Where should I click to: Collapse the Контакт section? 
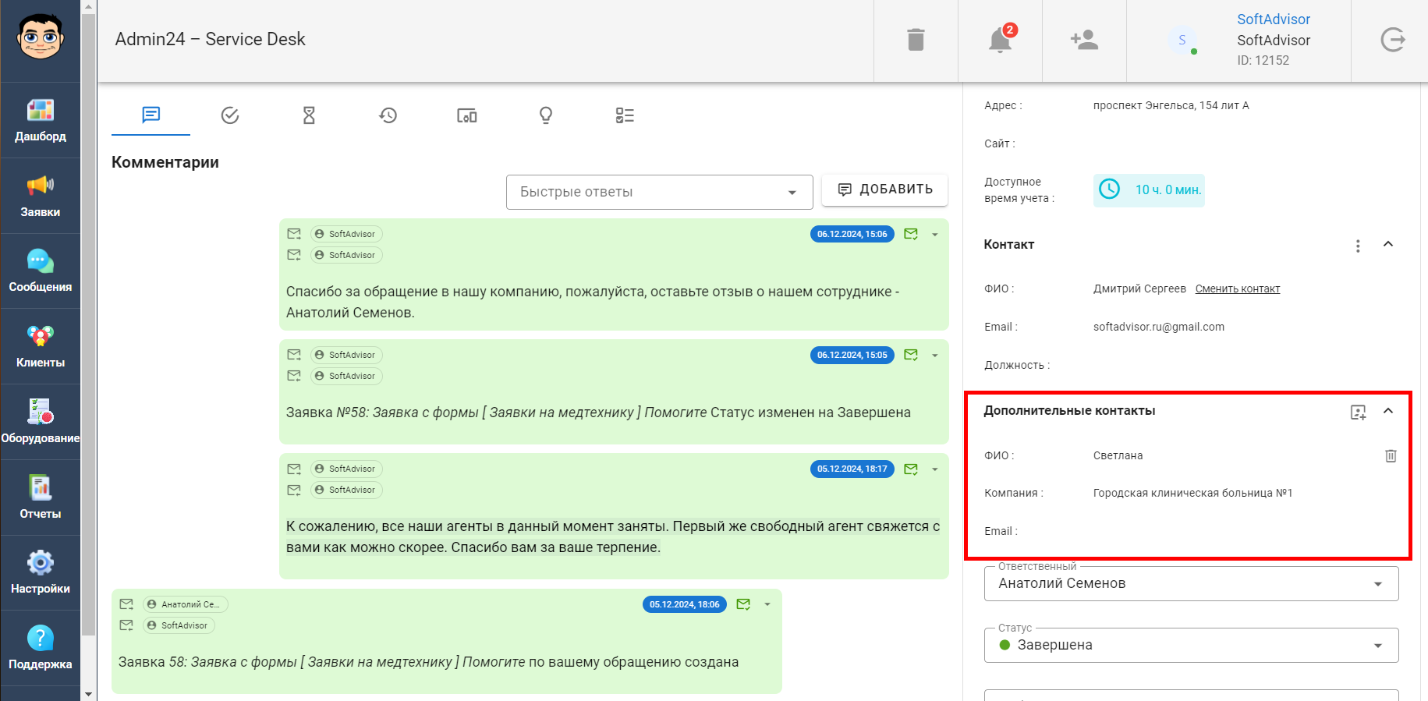(x=1388, y=244)
